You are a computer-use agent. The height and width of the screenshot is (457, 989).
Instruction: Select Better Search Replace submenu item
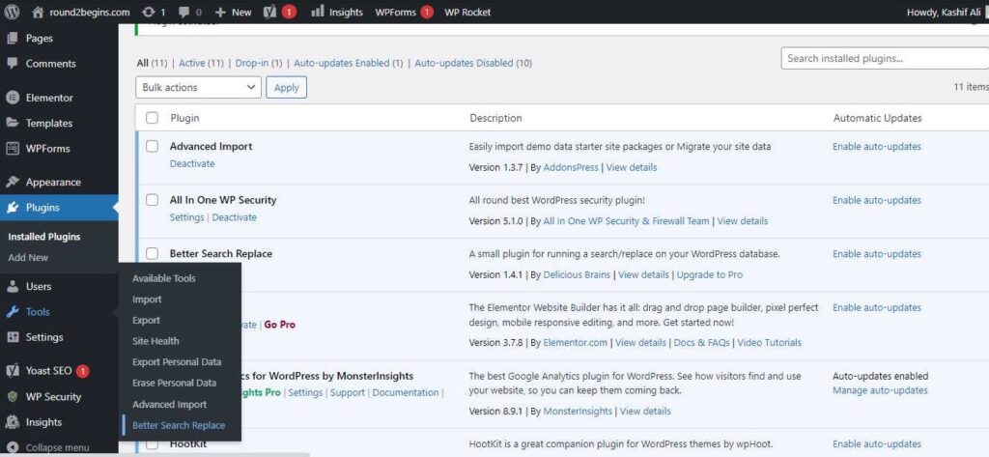[179, 425]
